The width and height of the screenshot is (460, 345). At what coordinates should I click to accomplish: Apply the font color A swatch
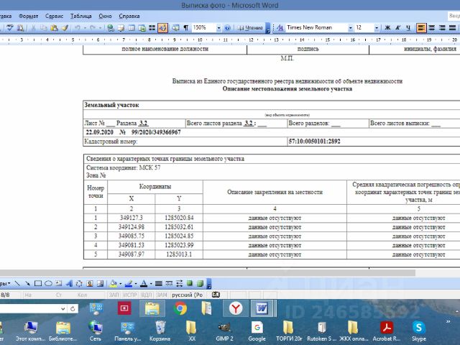144,283
